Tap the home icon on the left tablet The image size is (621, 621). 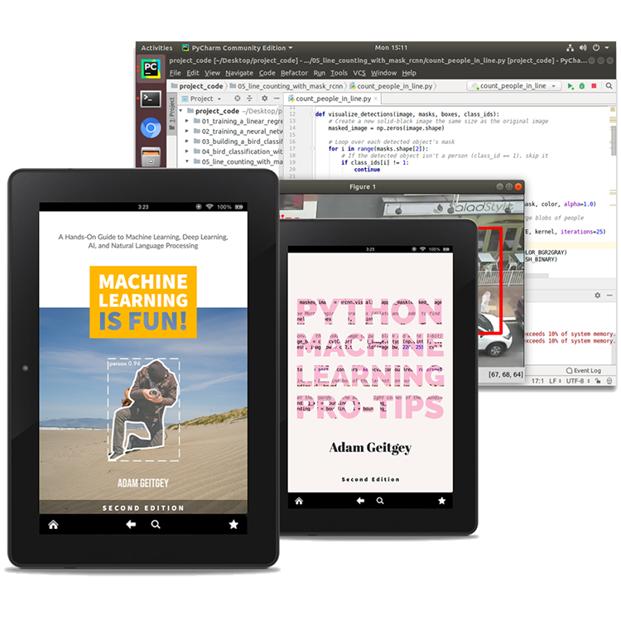(x=53, y=525)
